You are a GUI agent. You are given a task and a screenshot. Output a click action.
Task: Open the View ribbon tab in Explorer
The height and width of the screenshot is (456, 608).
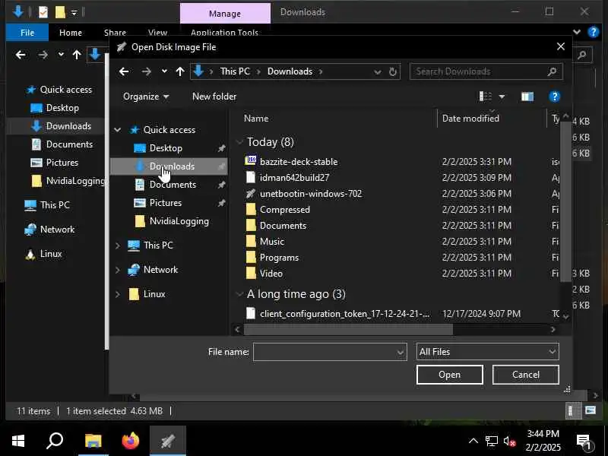click(x=157, y=33)
